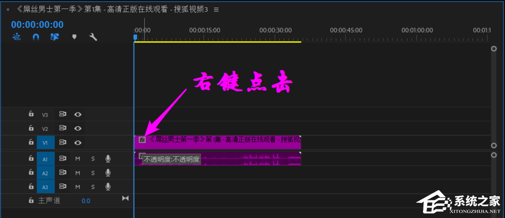Toggle sync lock on track A1
Image resolution: width=505 pixels, height=218 pixels.
coord(63,159)
